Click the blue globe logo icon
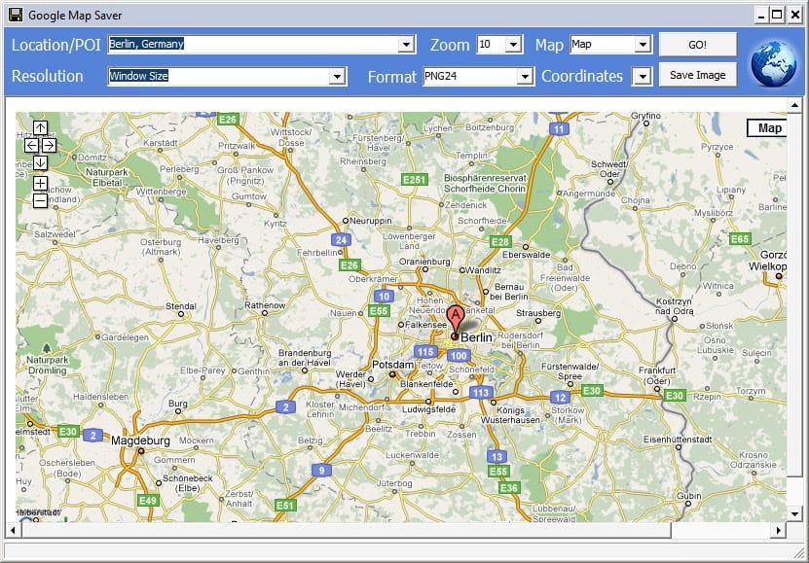 (773, 61)
